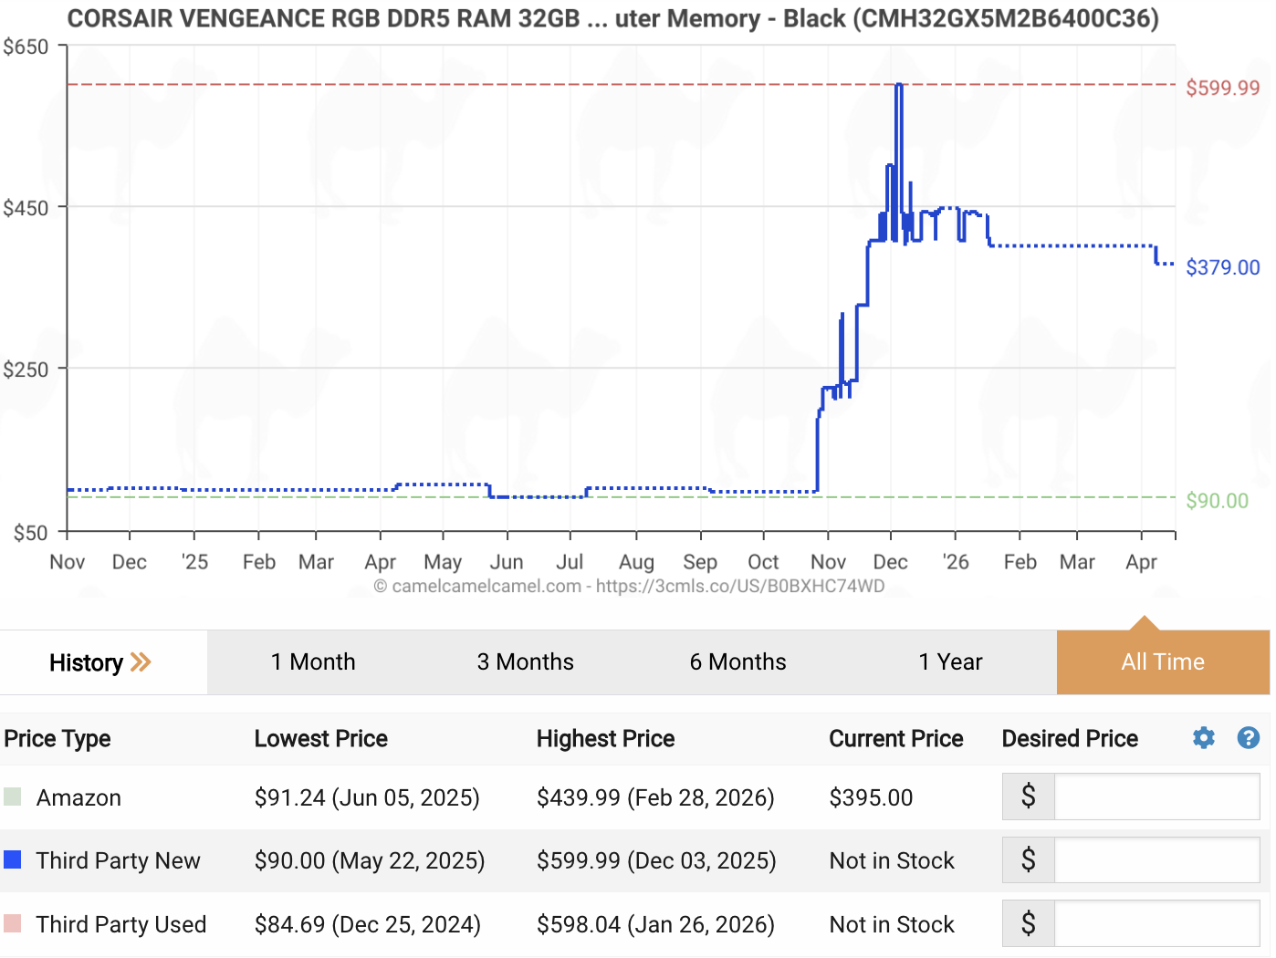Open the desired price settings gear
The image size is (1276, 958).
[1204, 738]
